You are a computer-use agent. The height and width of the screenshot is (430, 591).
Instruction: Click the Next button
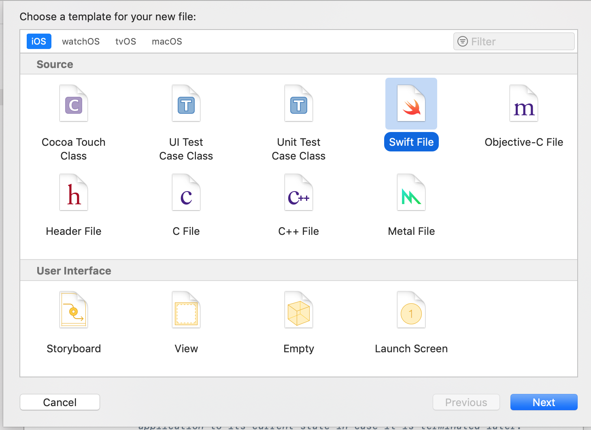coord(544,402)
